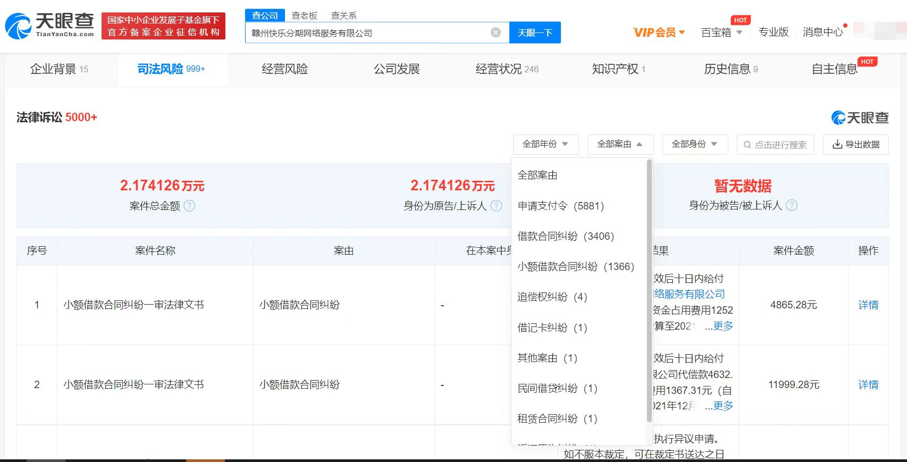Expand the 全部年份 filter dropdown

coord(545,144)
